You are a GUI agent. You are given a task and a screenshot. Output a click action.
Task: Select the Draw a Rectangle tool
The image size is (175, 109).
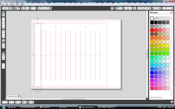[x=3, y=21]
